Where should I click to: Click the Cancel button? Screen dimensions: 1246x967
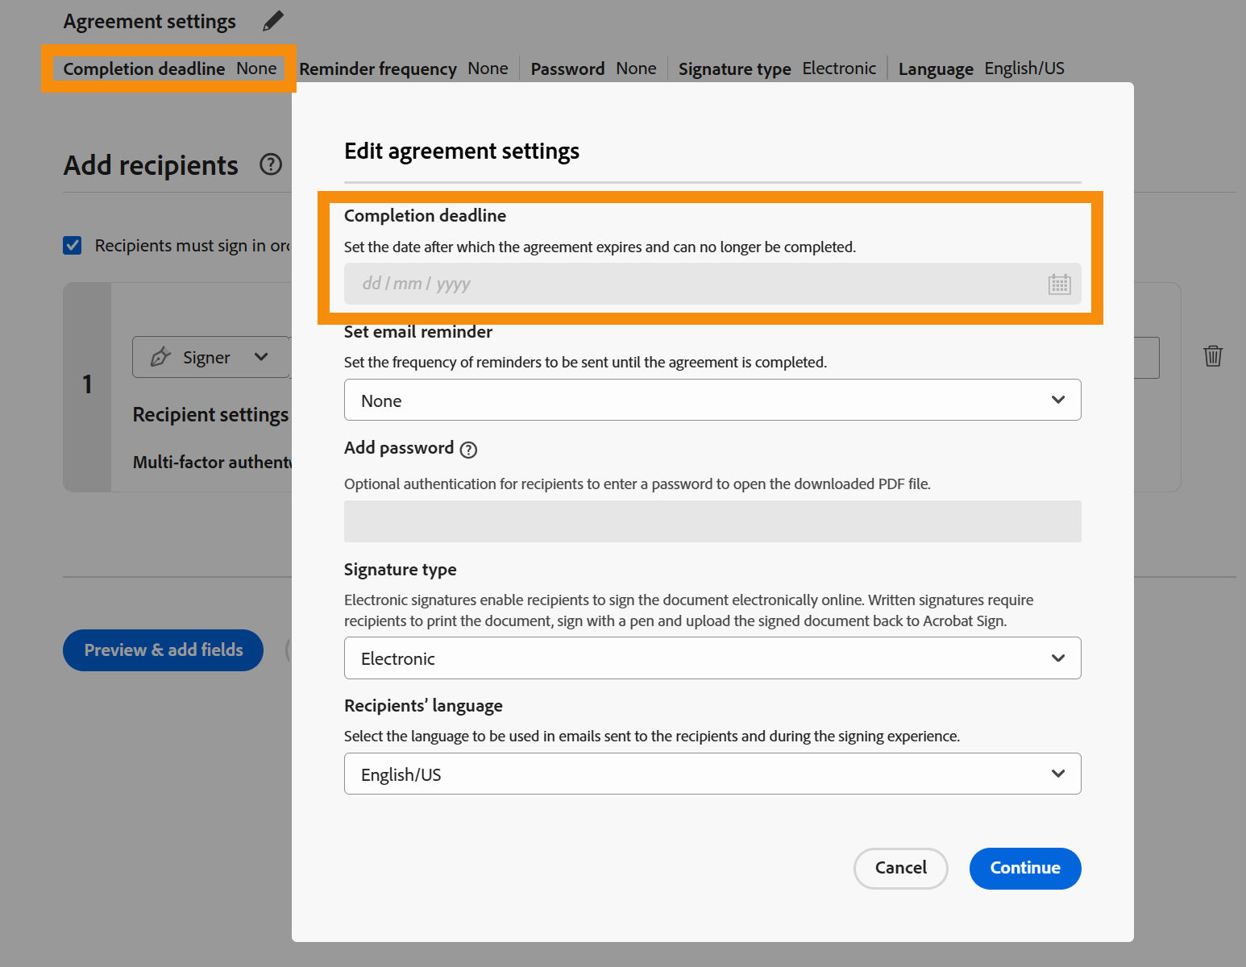tap(900, 868)
